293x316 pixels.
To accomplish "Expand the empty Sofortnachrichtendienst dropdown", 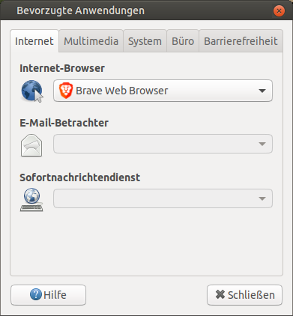I will [x=163, y=198].
